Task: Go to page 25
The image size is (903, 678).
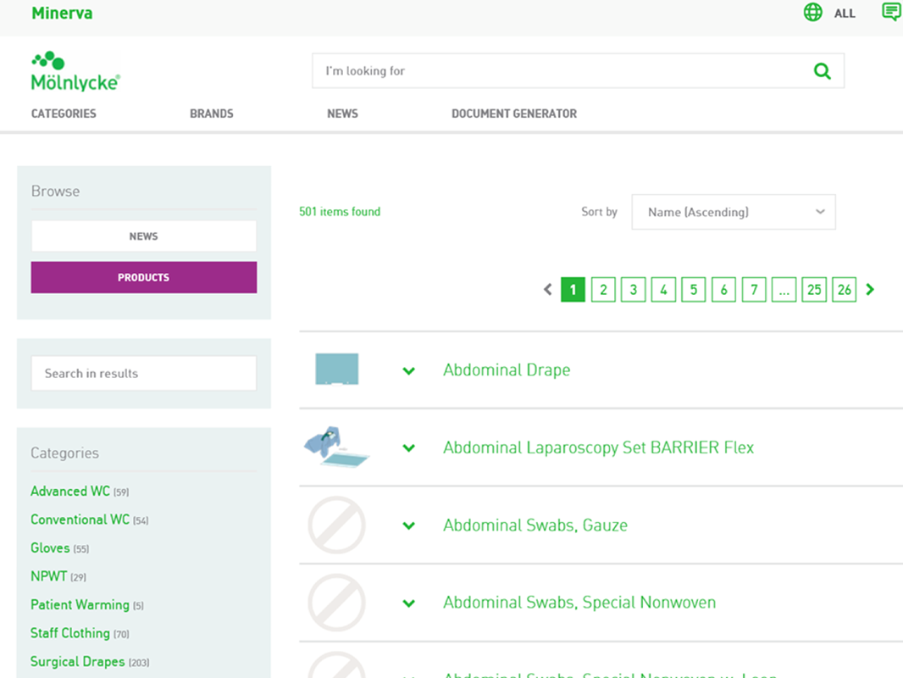Action: (814, 289)
